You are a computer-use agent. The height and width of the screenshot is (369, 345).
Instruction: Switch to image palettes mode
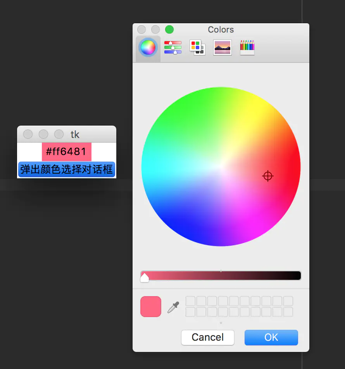coord(222,48)
